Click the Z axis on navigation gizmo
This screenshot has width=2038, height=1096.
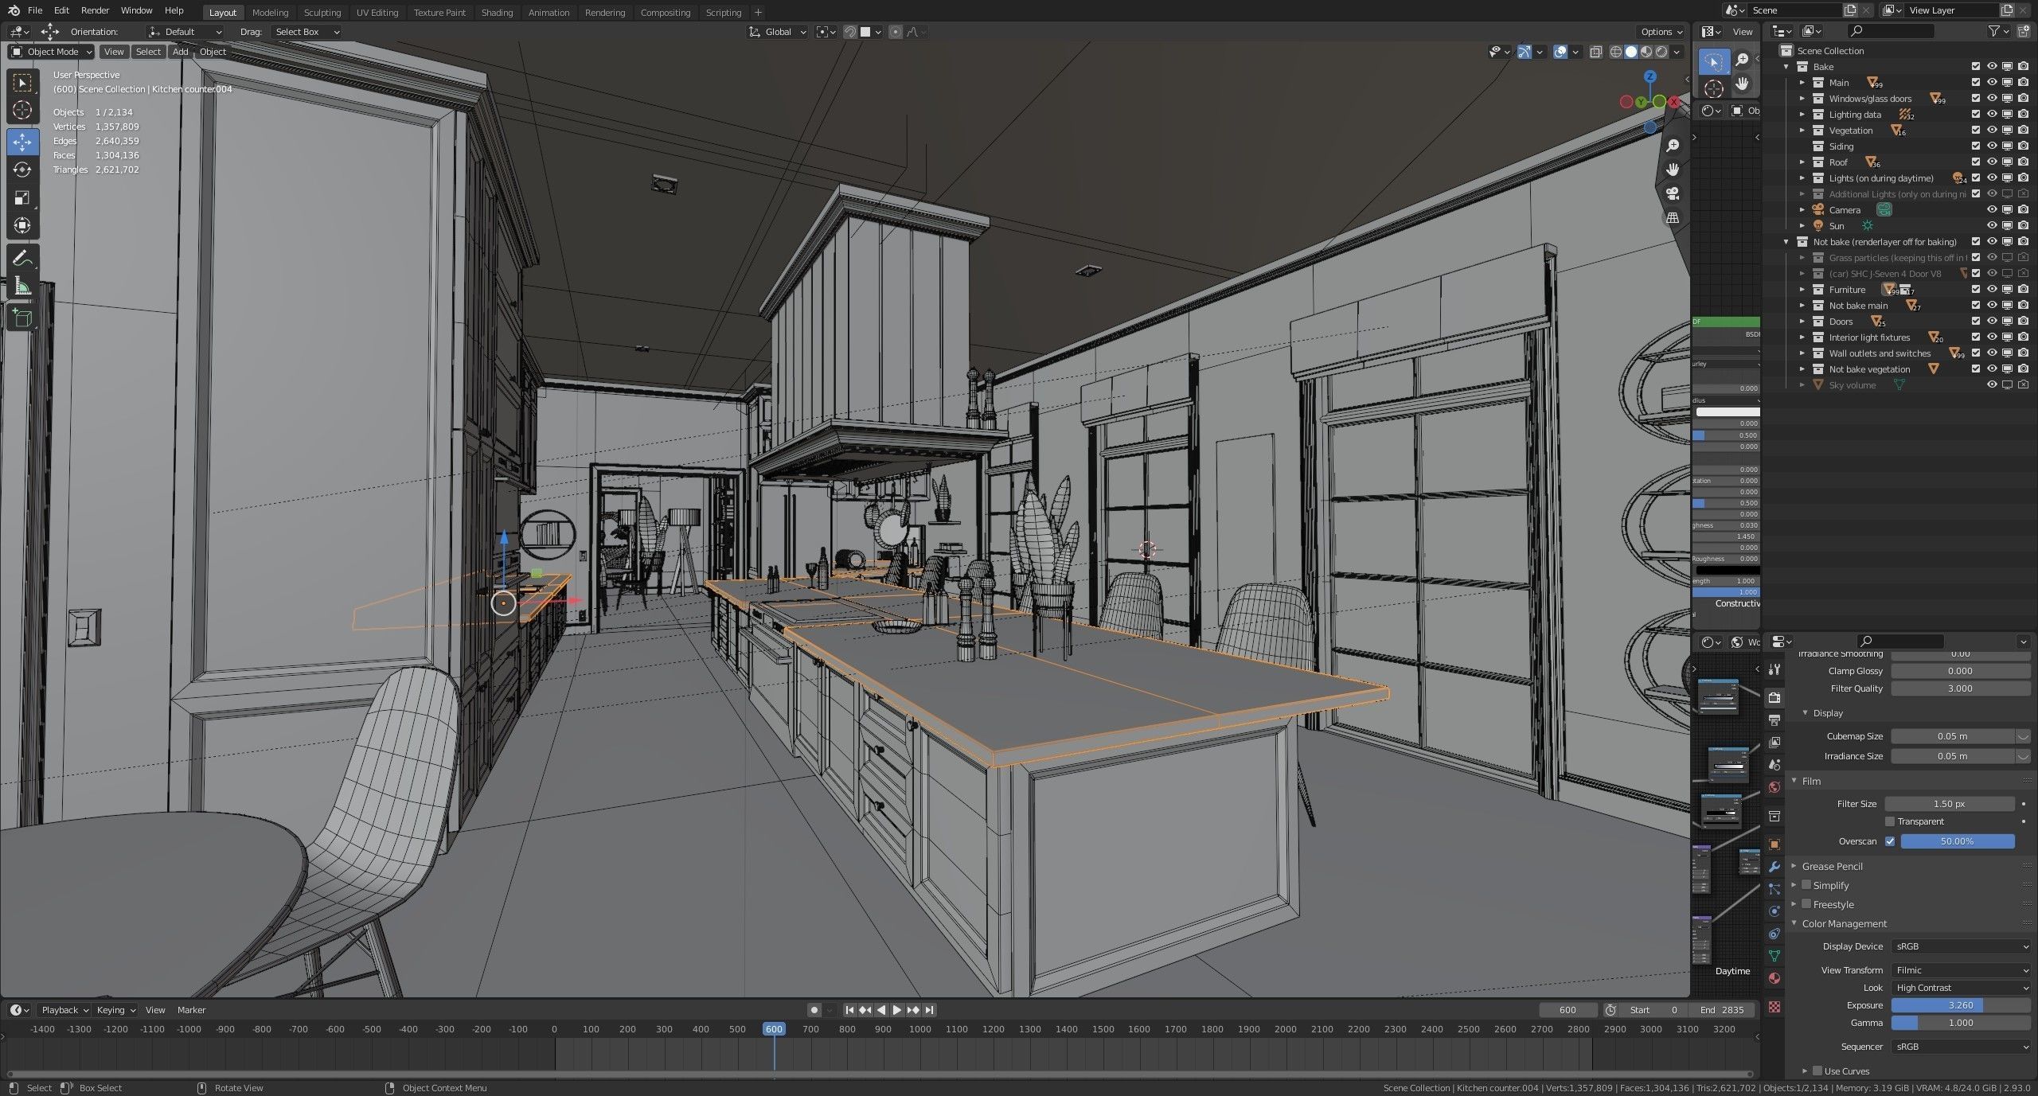click(x=1651, y=76)
